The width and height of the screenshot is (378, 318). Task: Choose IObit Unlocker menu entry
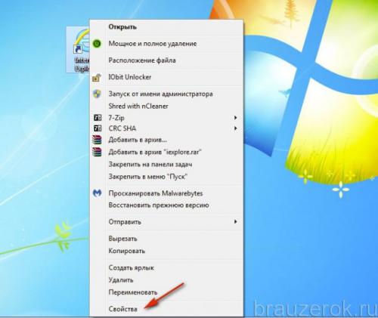pos(130,77)
